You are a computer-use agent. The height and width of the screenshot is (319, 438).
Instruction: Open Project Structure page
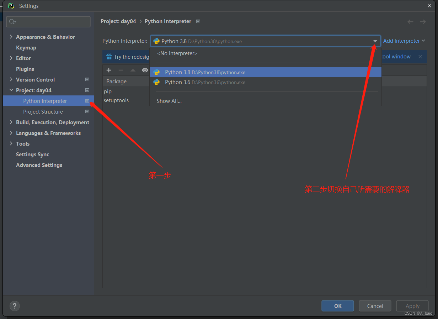pyautogui.click(x=43, y=111)
